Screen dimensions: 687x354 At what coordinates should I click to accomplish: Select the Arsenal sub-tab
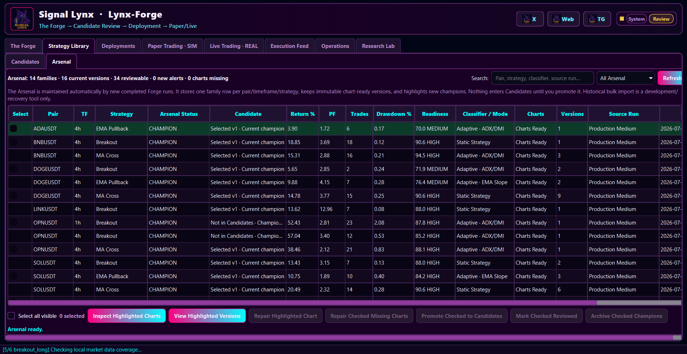coord(61,62)
